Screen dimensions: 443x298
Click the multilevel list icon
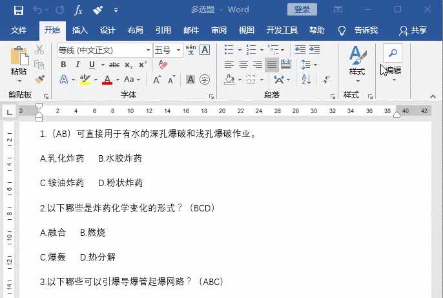click(273, 50)
